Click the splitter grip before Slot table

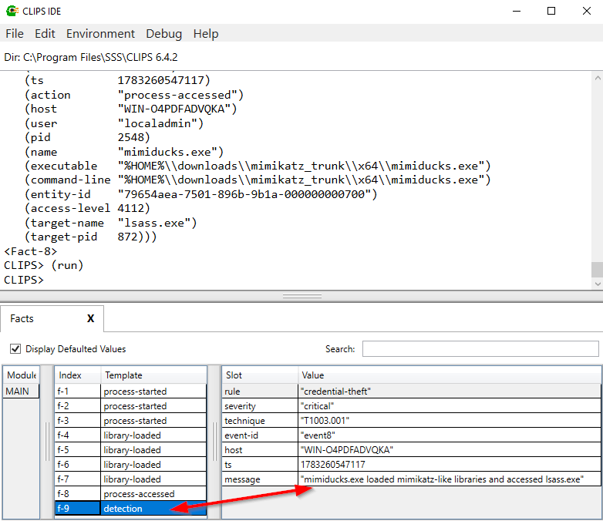[x=214, y=442]
